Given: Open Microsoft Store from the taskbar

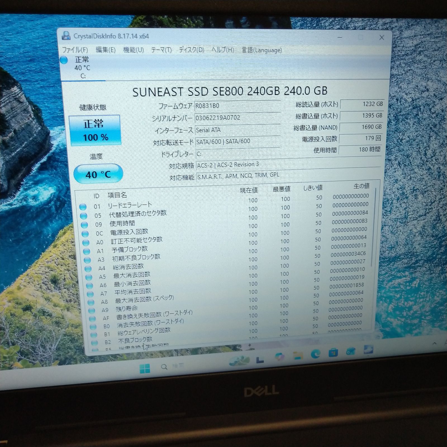Looking at the screenshot, I should 333,353.
